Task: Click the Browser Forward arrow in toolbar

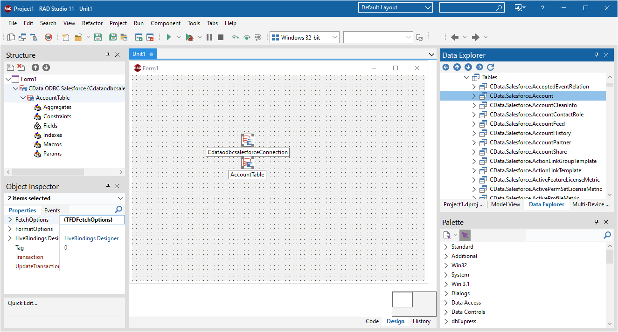Action: pos(476,37)
